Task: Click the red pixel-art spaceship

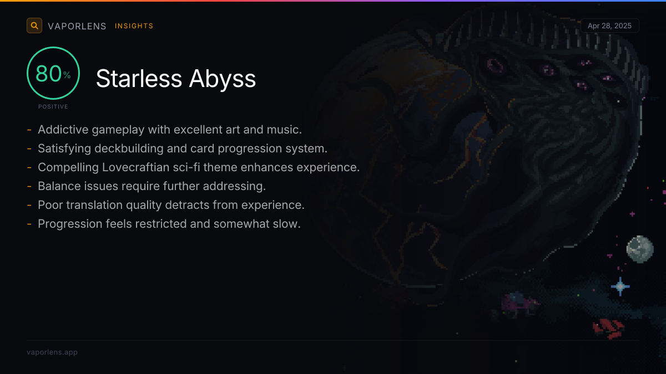Action: [x=609, y=329]
